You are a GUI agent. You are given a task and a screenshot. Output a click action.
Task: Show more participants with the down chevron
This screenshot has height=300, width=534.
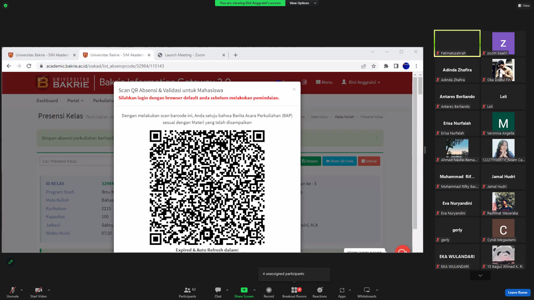[480, 276]
